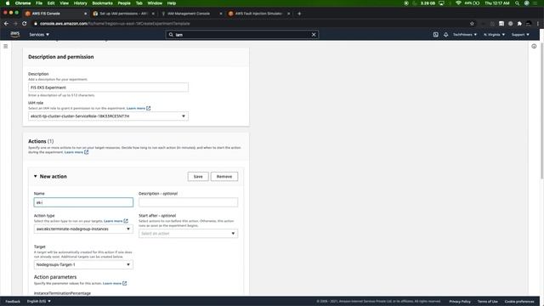The image size is (544, 306).
Task: Close the IAM Management Console tab
Action: point(221,14)
